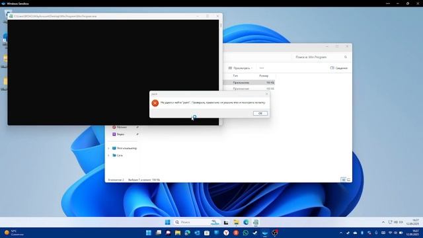
Task: Click the Wi-Fi icon in host tray
Action: point(390,233)
